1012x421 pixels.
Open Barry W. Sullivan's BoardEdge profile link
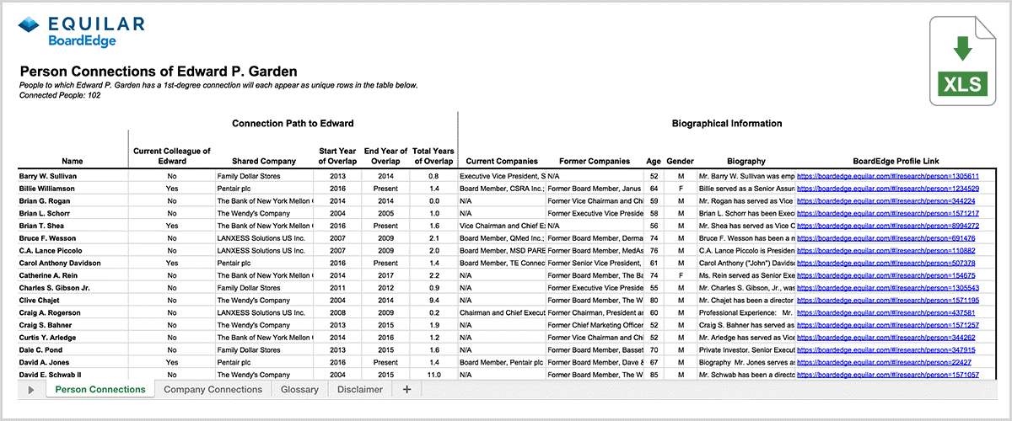tap(888, 176)
